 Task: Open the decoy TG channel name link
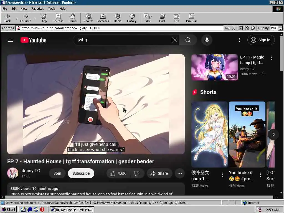click(x=31, y=171)
